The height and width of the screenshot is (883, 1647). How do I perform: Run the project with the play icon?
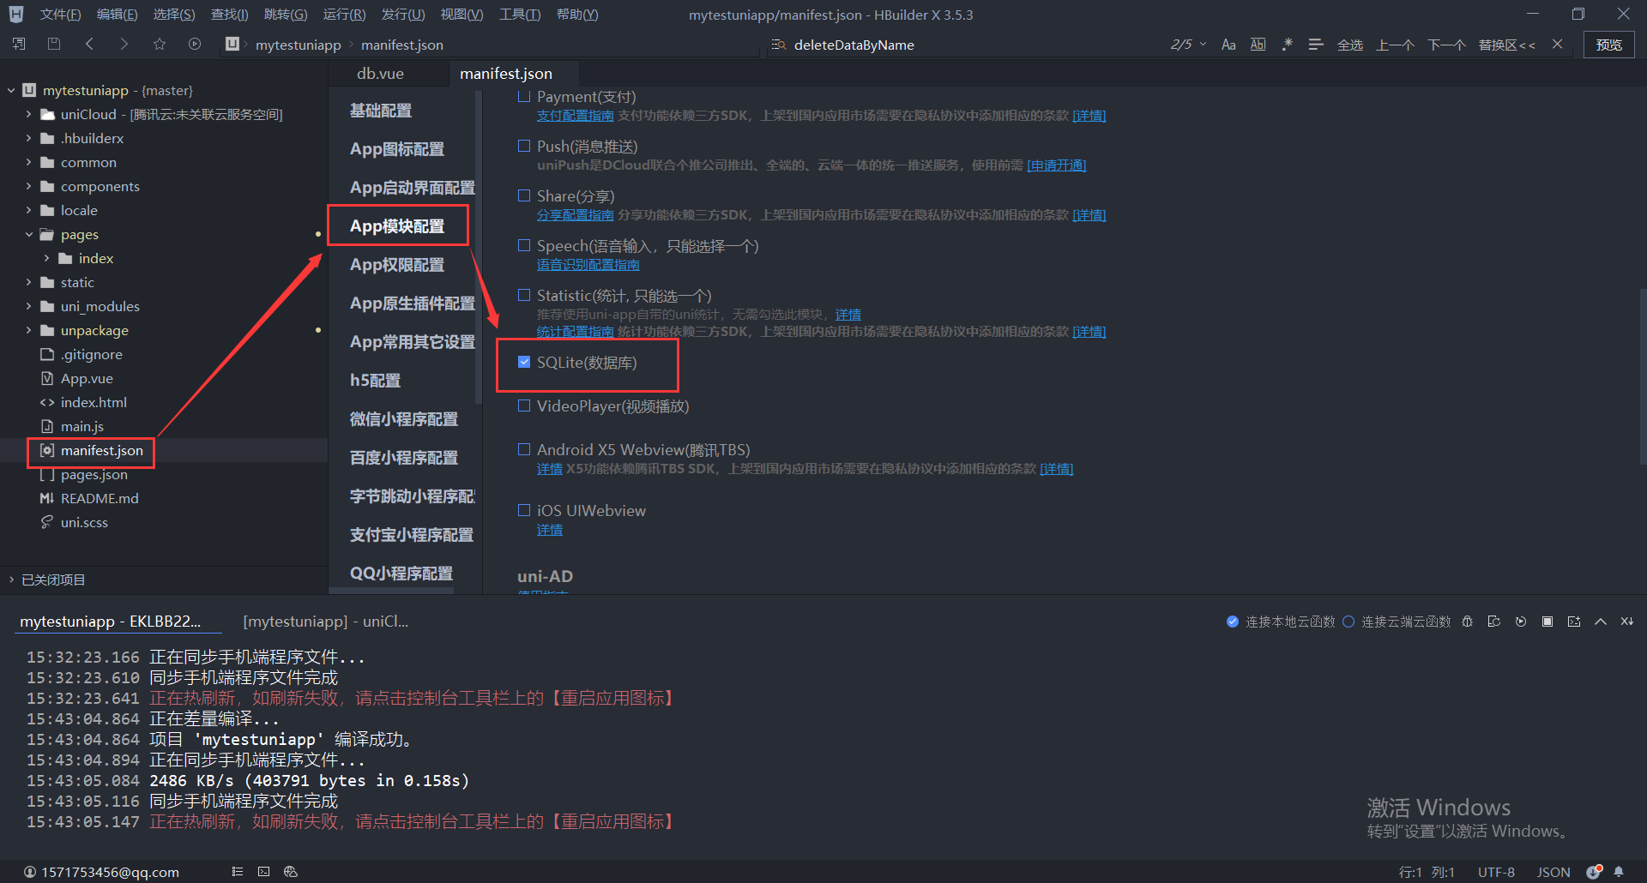click(x=195, y=44)
